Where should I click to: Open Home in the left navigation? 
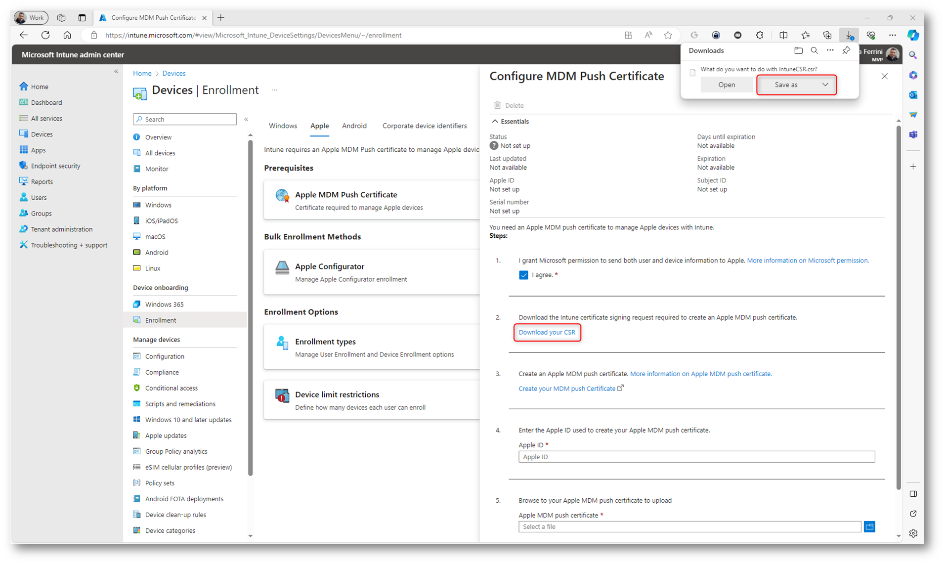[40, 87]
